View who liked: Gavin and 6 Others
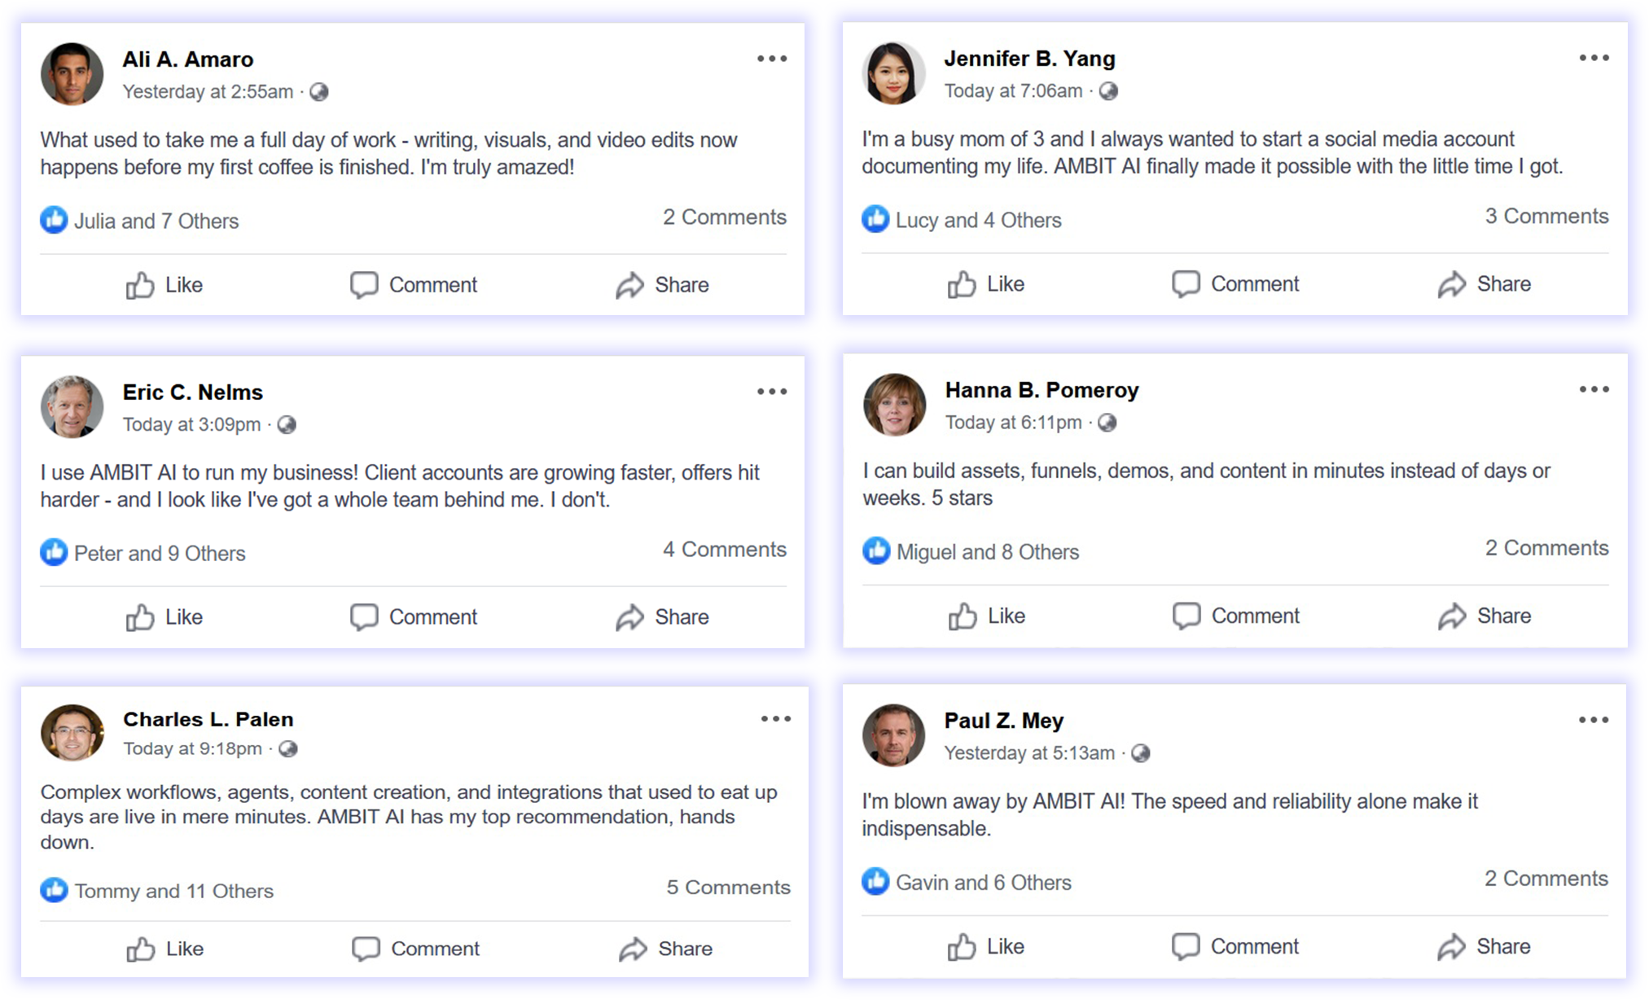 pyautogui.click(x=983, y=883)
